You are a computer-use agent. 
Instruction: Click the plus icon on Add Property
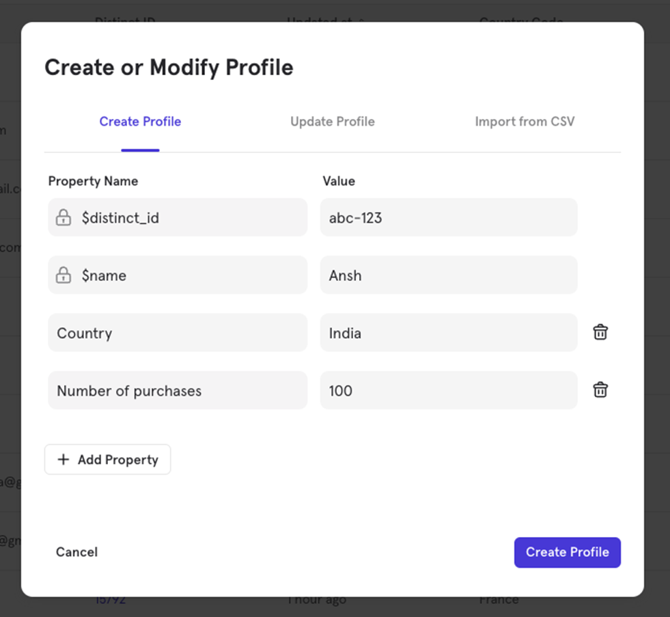64,459
